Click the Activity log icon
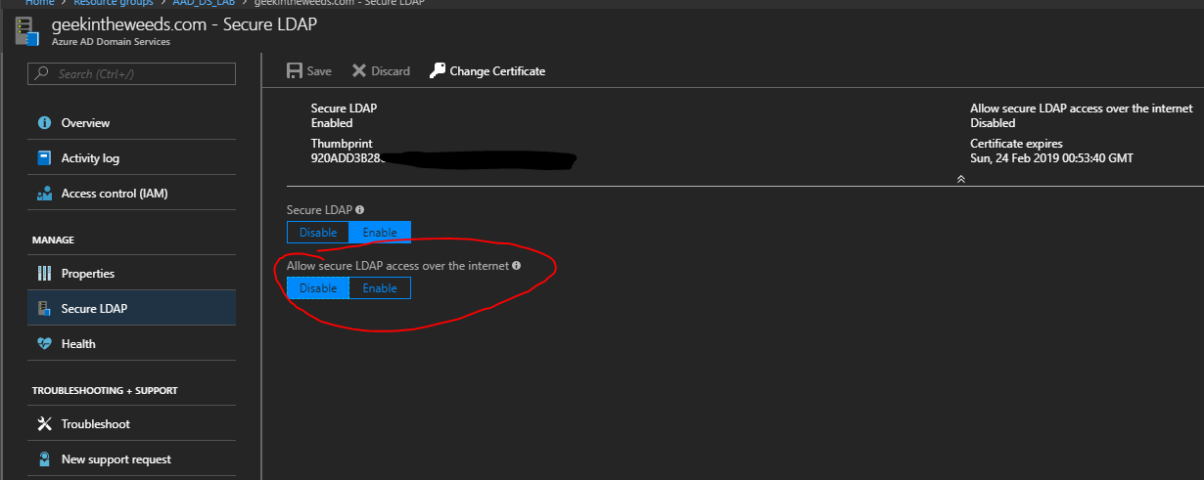This screenshot has height=480, width=1204. point(44,158)
